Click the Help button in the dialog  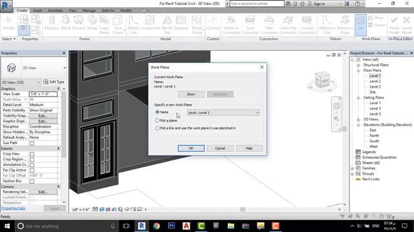(x=249, y=148)
